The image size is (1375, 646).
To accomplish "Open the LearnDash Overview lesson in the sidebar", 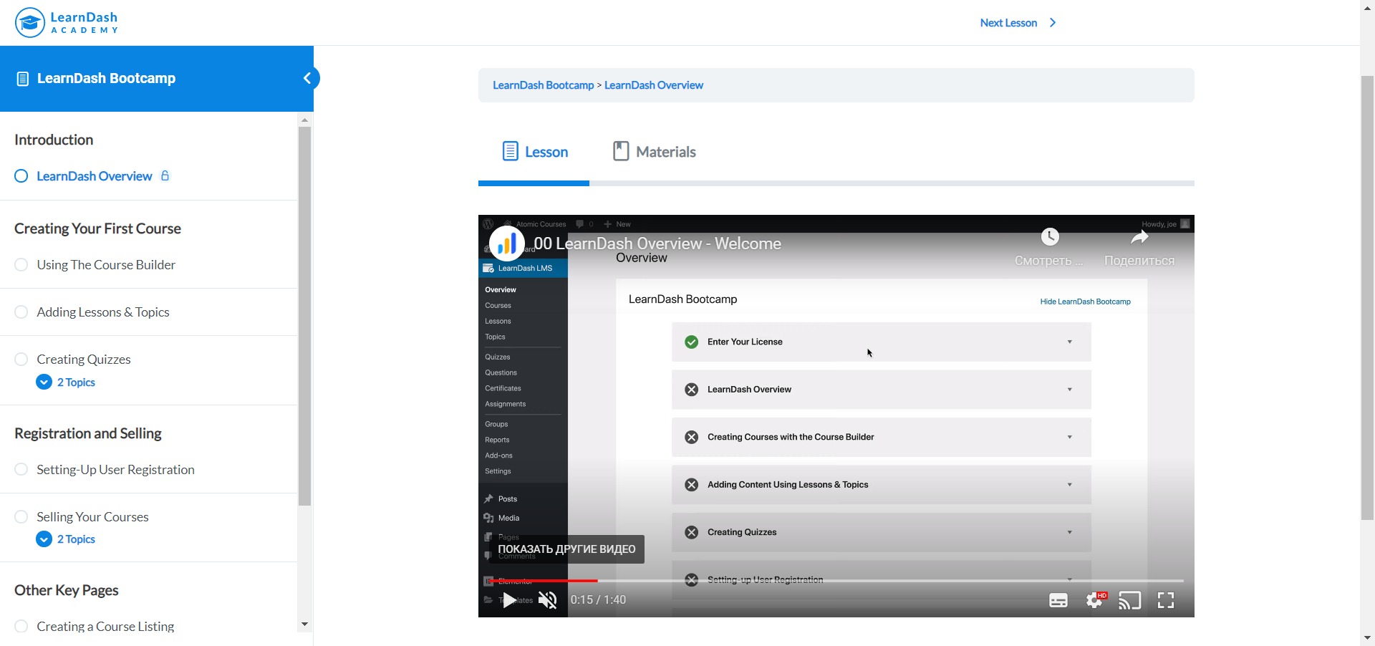I will pyautogui.click(x=95, y=176).
